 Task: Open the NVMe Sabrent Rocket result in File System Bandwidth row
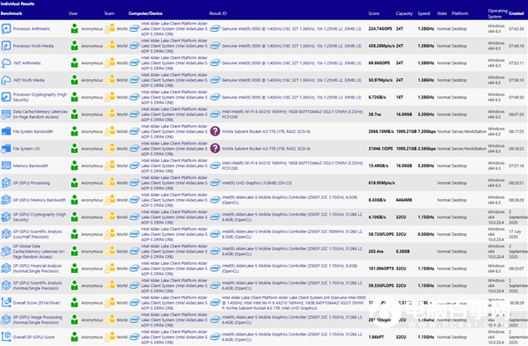pyautogui.click(x=266, y=131)
